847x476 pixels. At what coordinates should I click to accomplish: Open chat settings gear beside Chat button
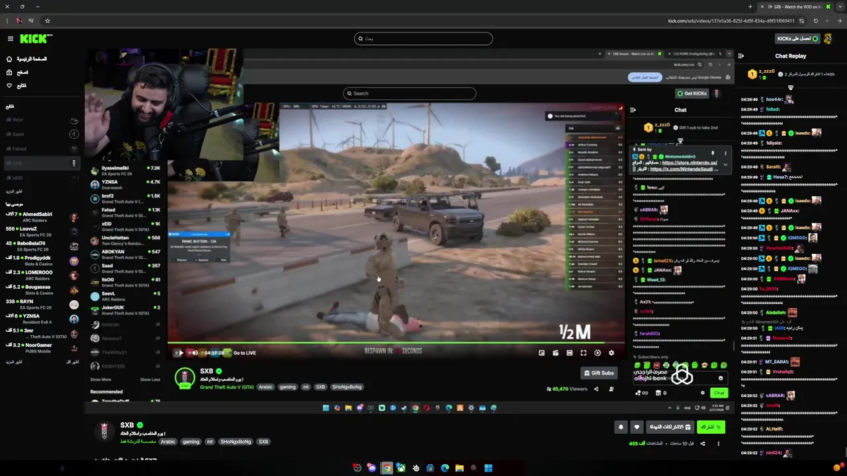click(703, 393)
